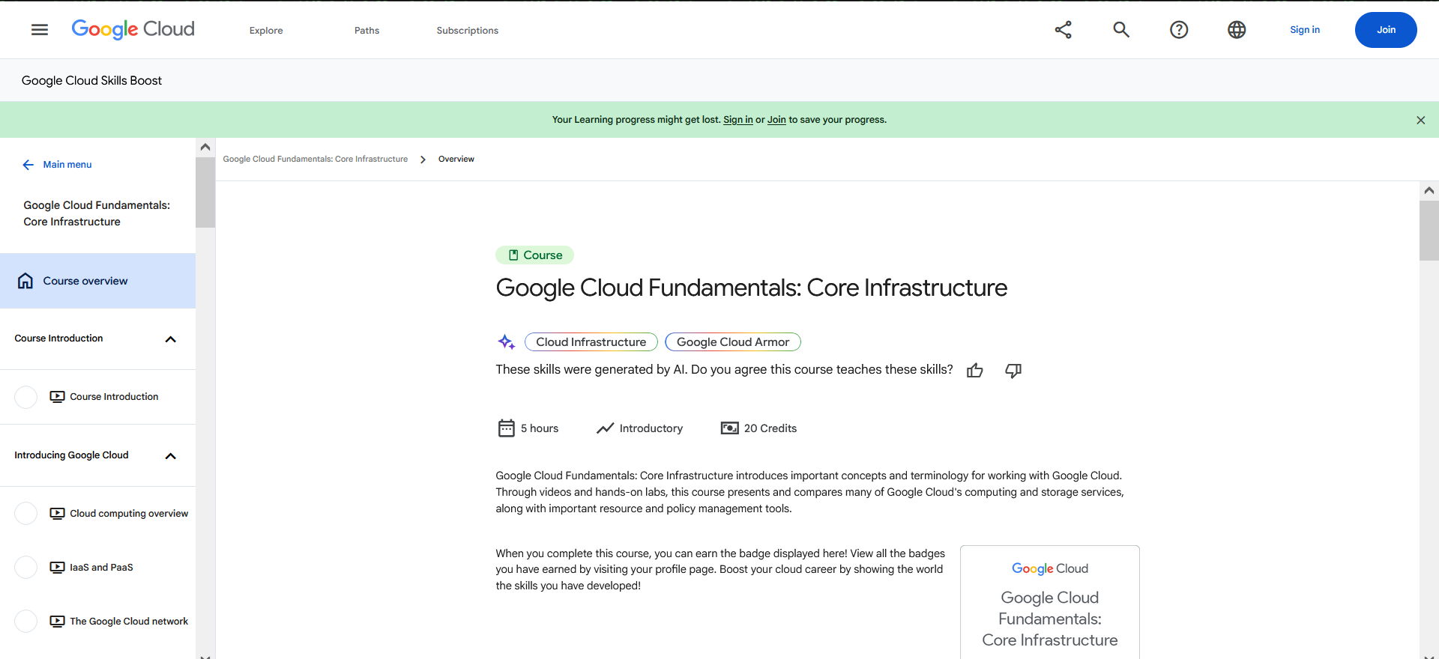The height and width of the screenshot is (659, 1439).
Task: Click the course badge thumbnail
Action: [x=1050, y=603]
